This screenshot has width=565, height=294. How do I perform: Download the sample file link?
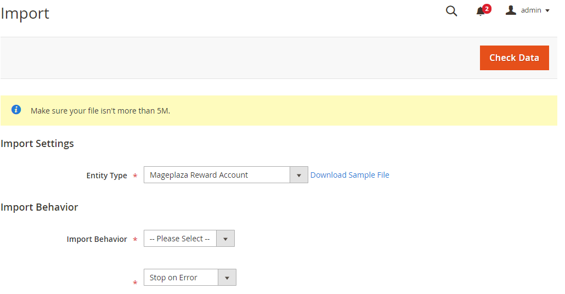click(349, 175)
